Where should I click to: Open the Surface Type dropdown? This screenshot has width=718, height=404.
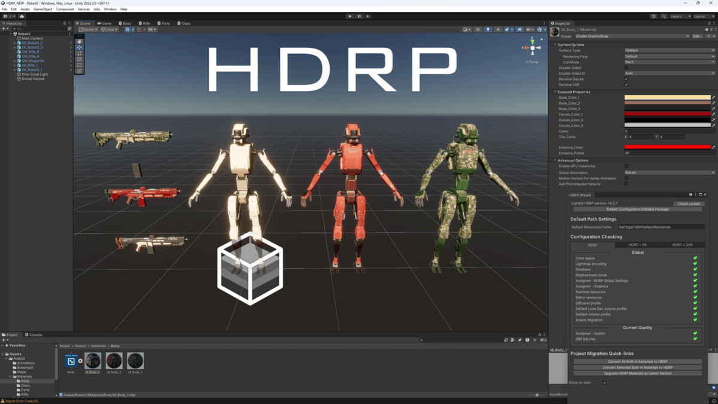point(670,50)
